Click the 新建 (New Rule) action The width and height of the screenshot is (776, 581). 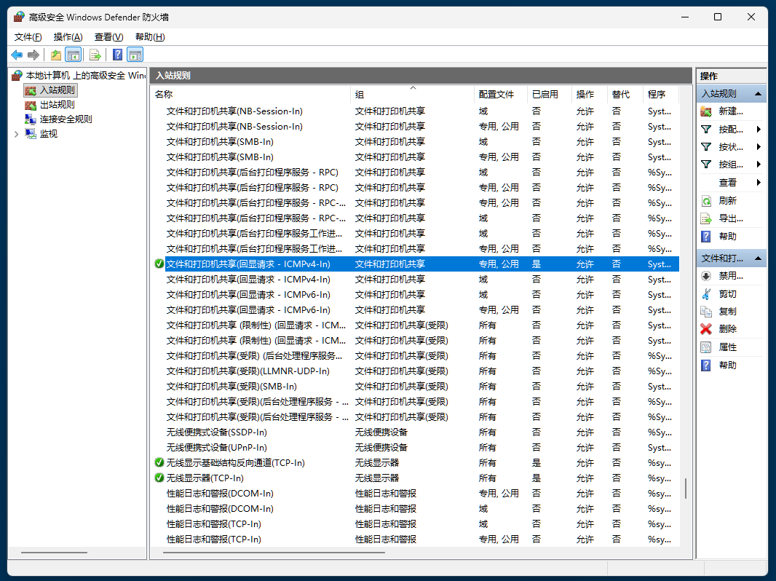click(x=730, y=111)
